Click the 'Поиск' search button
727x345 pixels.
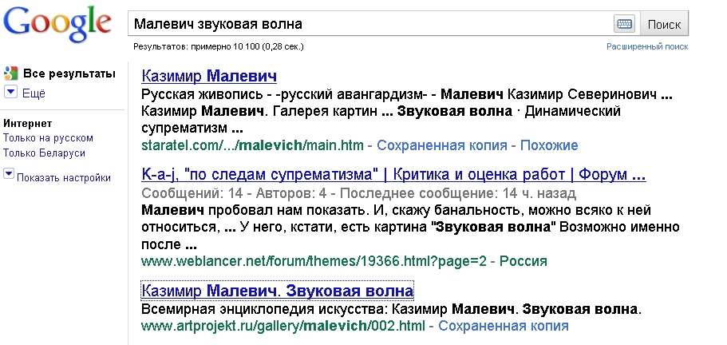point(664,24)
